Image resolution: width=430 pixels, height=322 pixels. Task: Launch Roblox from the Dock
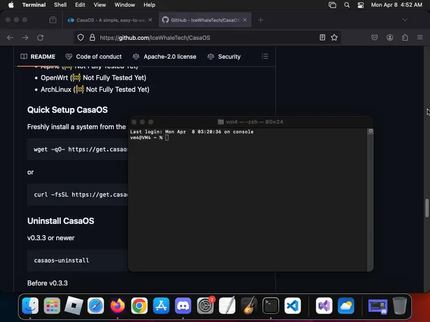(x=74, y=306)
